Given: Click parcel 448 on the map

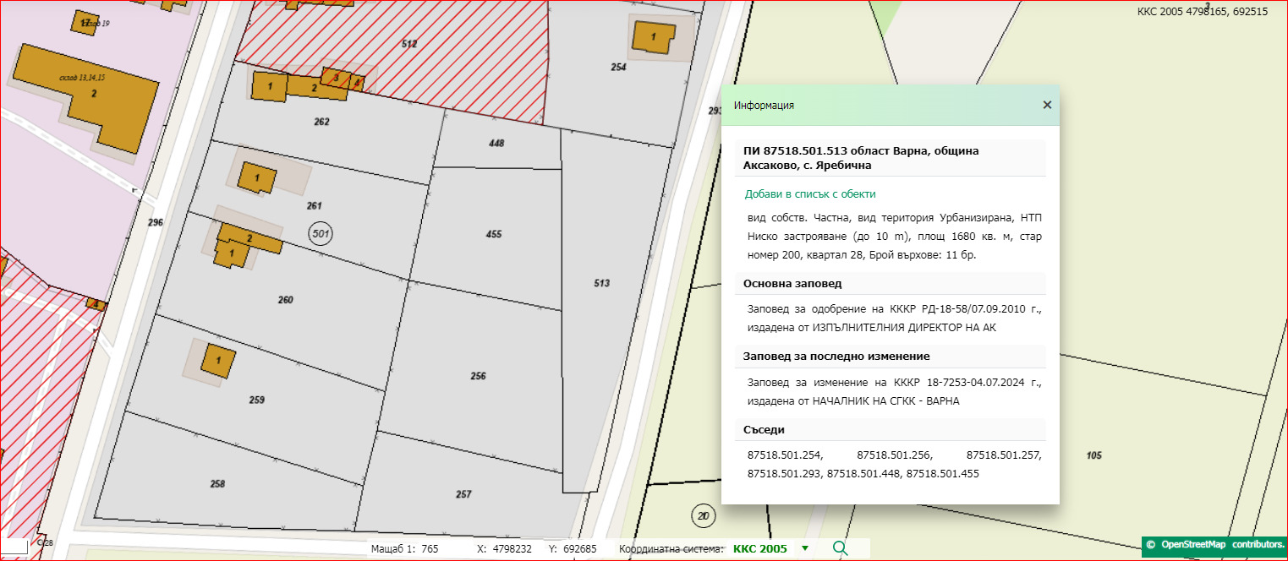Looking at the screenshot, I should click(x=496, y=143).
